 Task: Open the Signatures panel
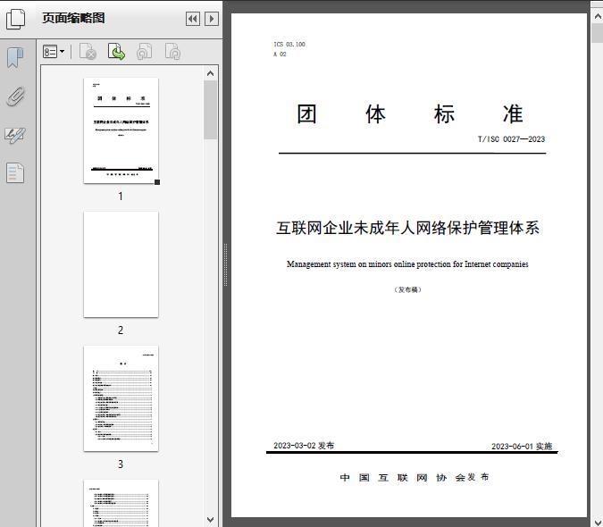15,135
